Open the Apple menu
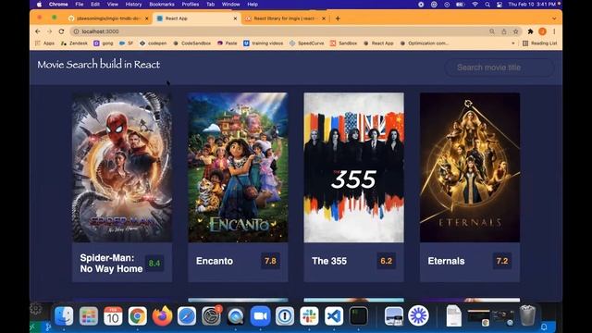This screenshot has height=333, width=592. tap(39, 5)
